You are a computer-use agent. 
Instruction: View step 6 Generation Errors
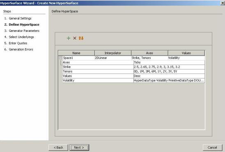coord(18,49)
